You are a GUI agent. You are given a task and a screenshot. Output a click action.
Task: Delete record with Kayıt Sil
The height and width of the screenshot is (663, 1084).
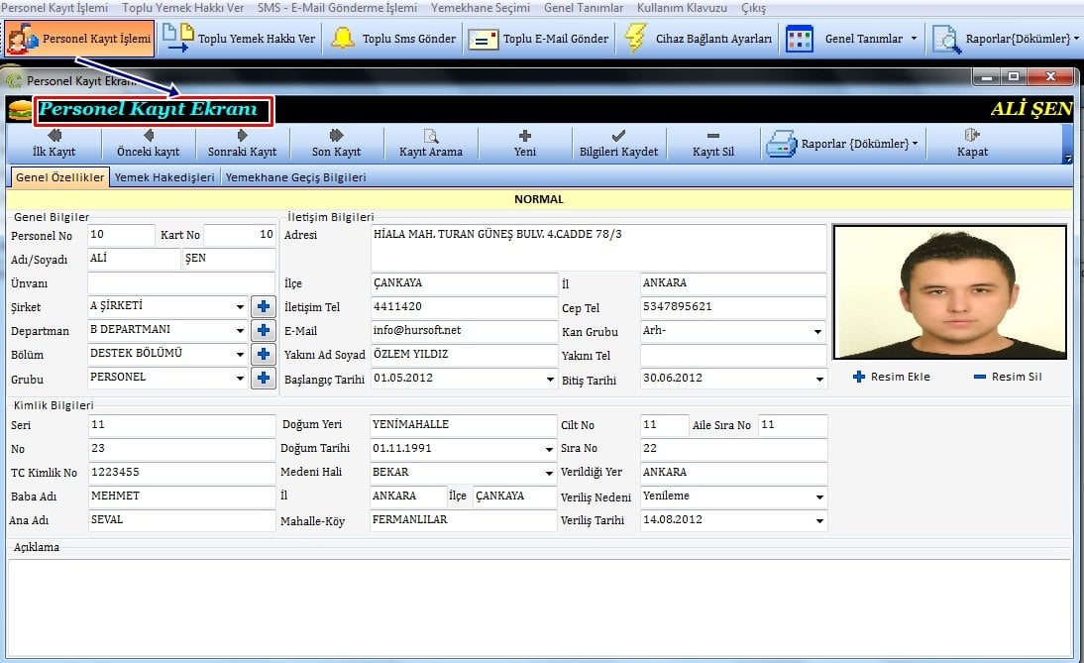[712, 144]
